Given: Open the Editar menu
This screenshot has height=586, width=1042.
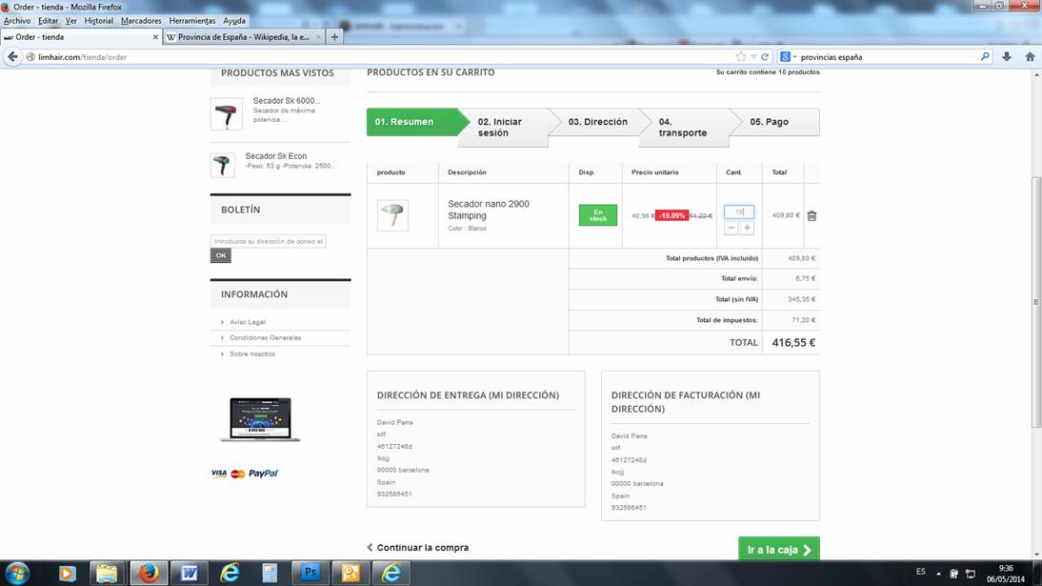Looking at the screenshot, I should pos(48,21).
